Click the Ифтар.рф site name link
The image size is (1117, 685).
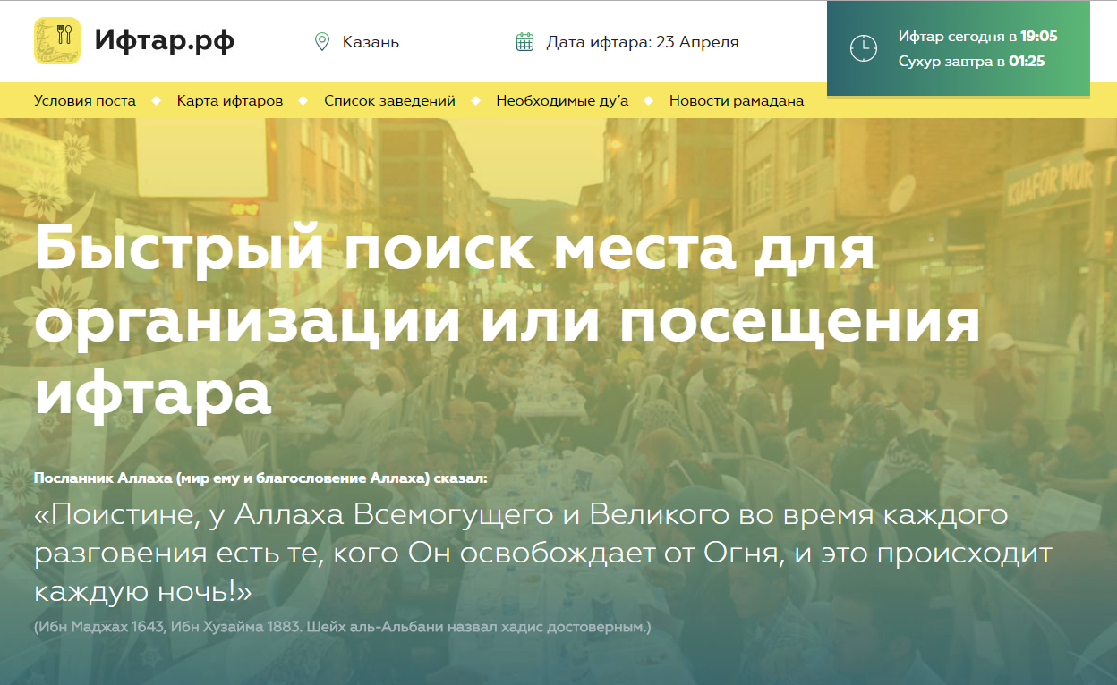coord(165,41)
